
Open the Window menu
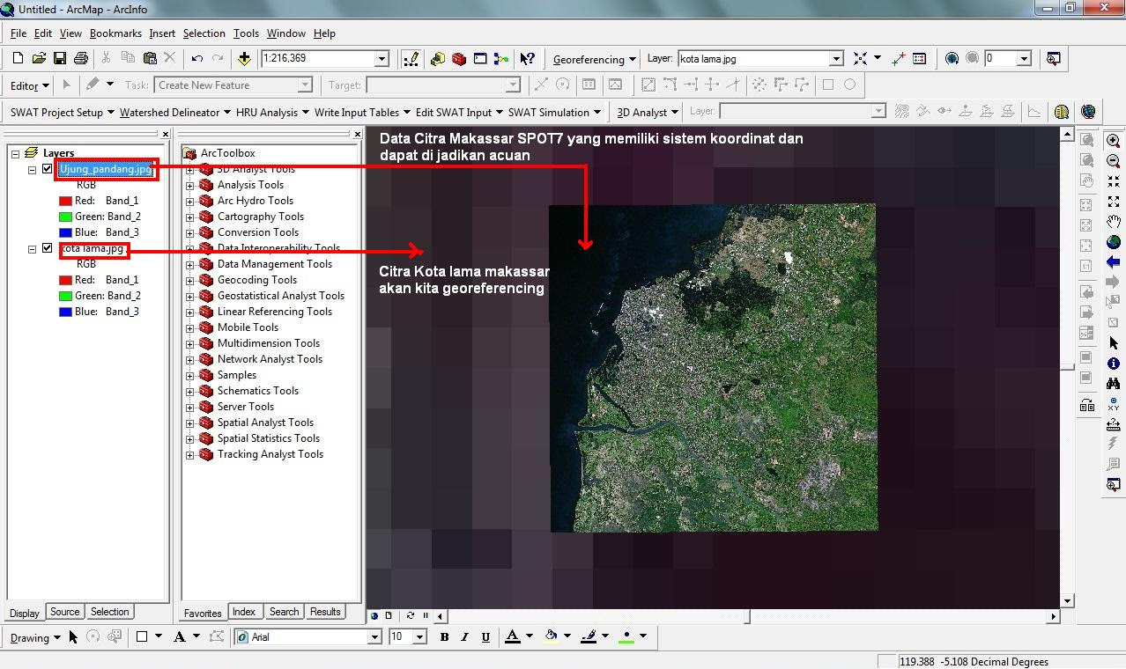(x=286, y=33)
